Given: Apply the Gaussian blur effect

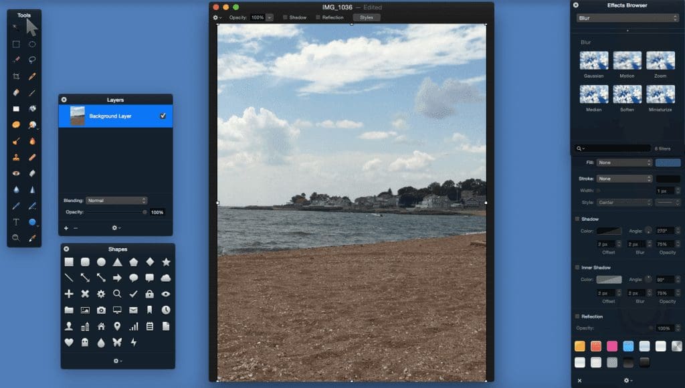Looking at the screenshot, I should pyautogui.click(x=594, y=60).
